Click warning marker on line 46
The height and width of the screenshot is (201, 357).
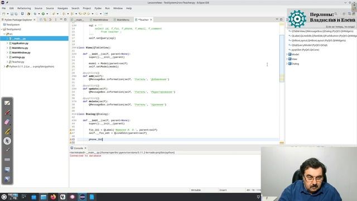(71, 130)
